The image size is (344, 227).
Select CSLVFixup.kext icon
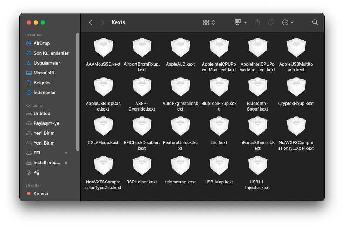[103, 126]
